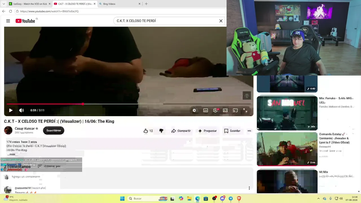Image resolution: width=361 pixels, height=203 pixels.
Task: Open Microsoft Store from the taskbar
Action: point(206,198)
